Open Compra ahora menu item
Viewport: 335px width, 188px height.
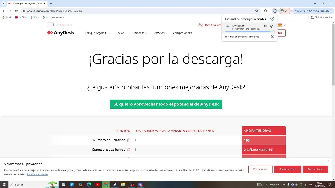(x=182, y=33)
